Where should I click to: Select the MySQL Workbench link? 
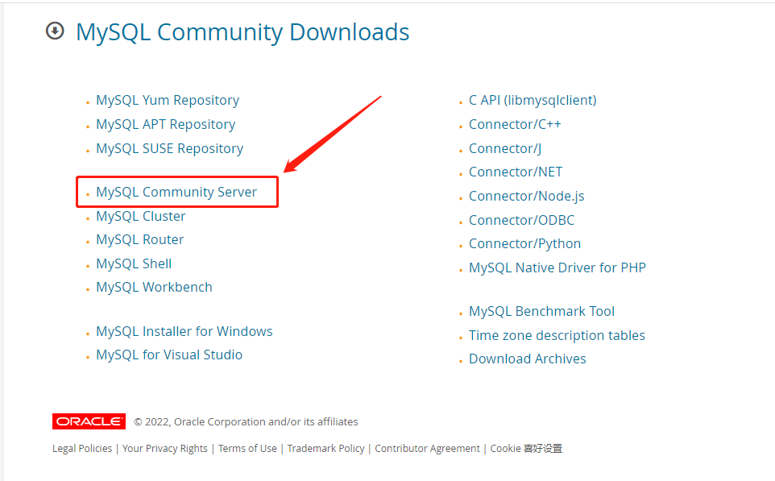pos(154,287)
